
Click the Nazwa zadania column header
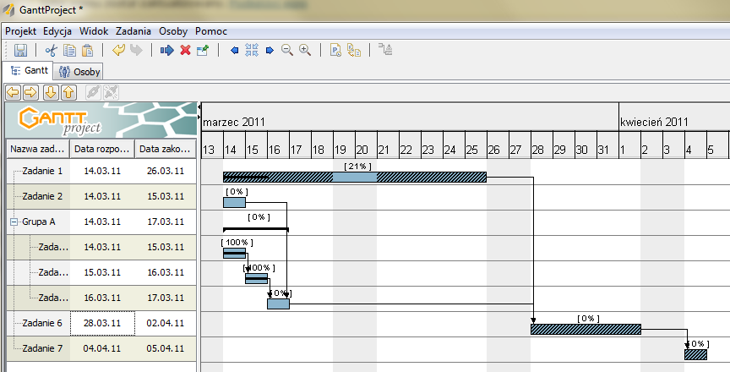[x=37, y=150]
